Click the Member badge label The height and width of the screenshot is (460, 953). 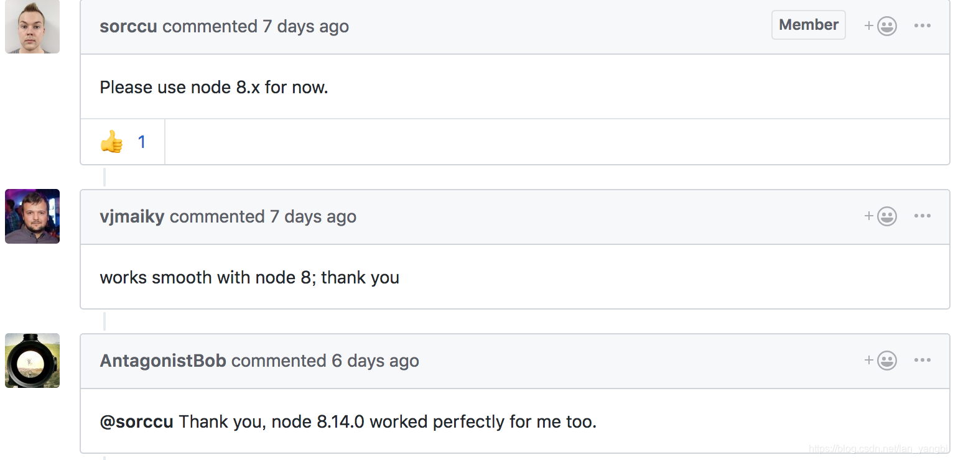(x=809, y=25)
